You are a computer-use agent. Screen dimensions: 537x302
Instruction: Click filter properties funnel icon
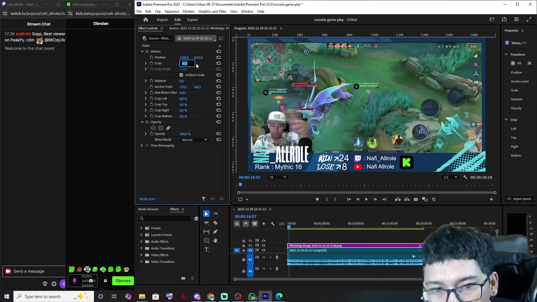coord(203,199)
